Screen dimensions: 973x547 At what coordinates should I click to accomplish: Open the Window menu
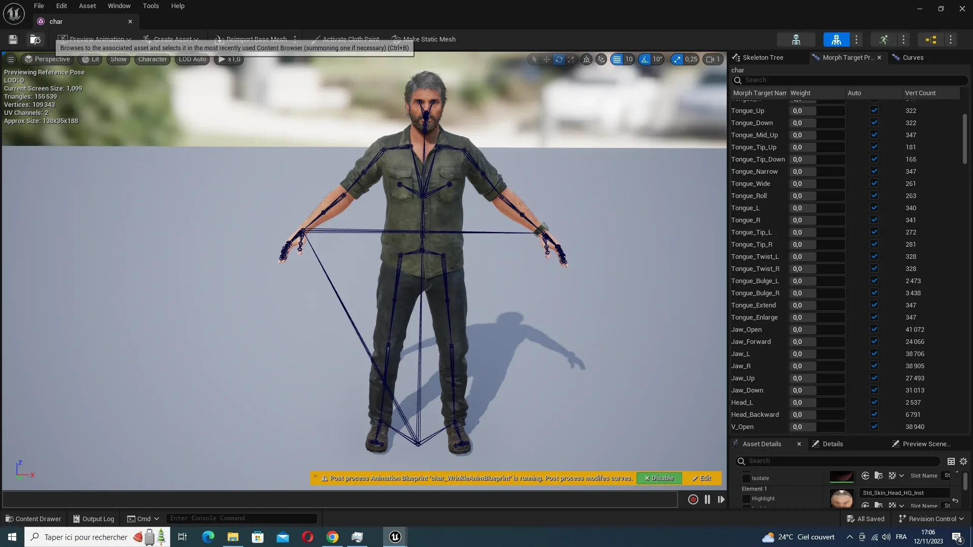tap(119, 6)
